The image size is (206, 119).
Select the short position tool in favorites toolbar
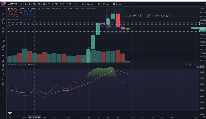158,16
